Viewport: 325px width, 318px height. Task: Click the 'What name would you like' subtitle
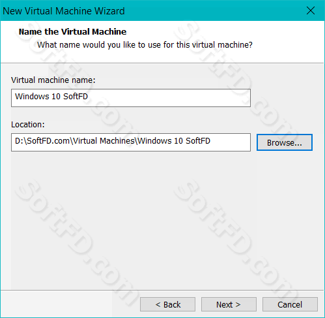pos(145,45)
